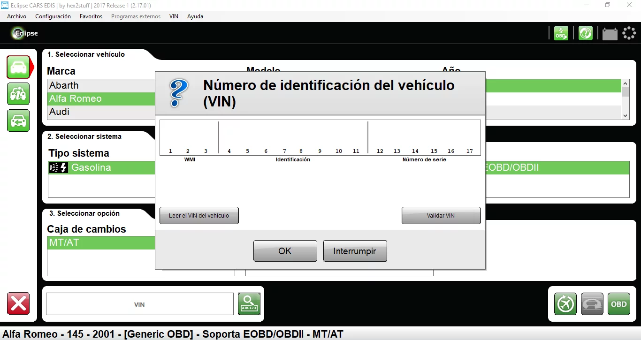Click the flight recorder airplane icon bottom right
This screenshot has height=340, width=641.
coord(565,304)
